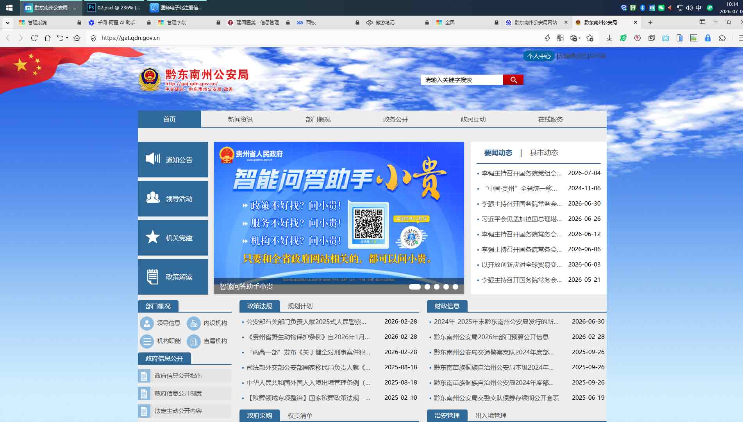Image resolution: width=743 pixels, height=422 pixels.
Task: Click the 个人中心 button
Action: 539,56
